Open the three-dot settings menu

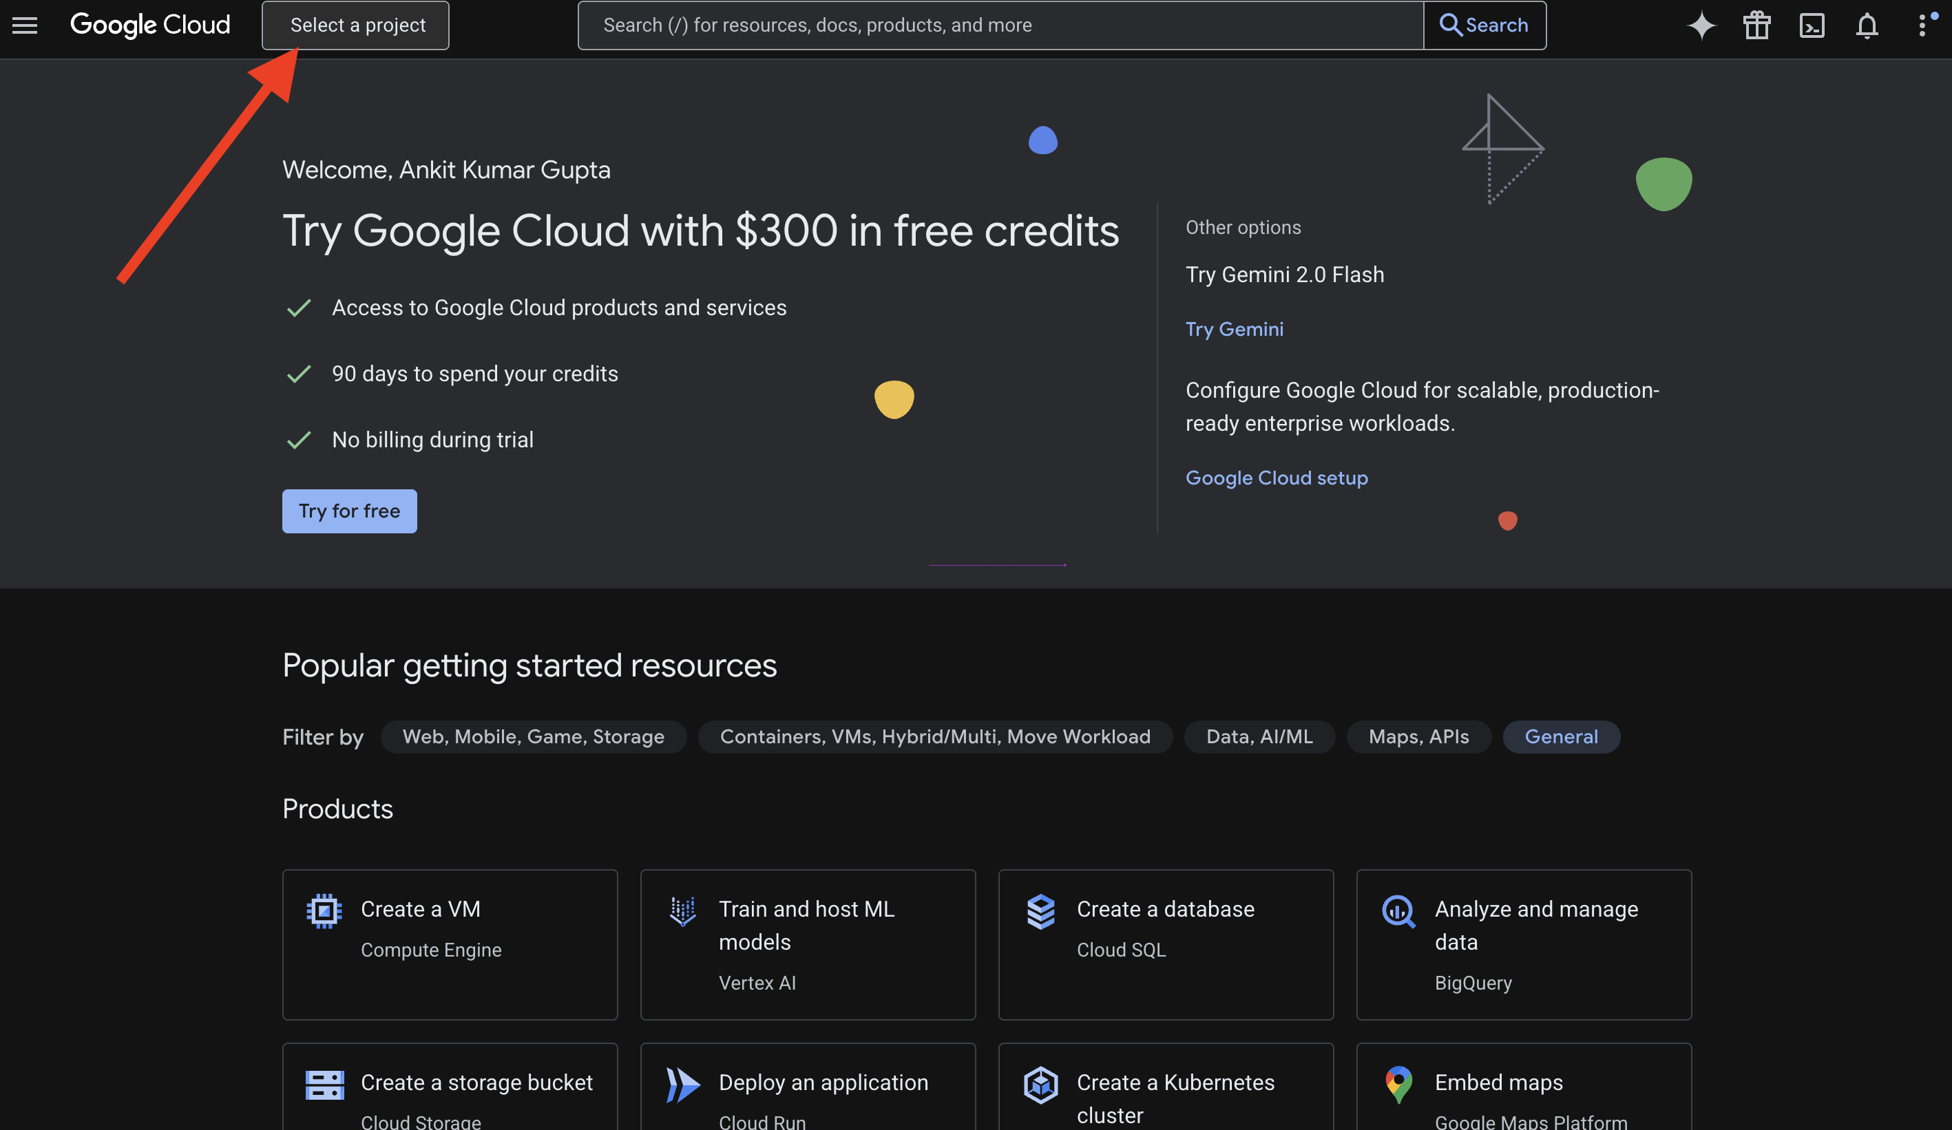tap(1922, 25)
